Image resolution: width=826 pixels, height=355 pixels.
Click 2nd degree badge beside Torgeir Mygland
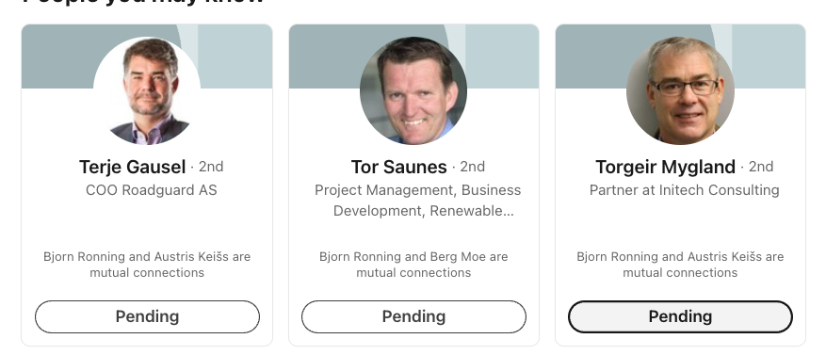(761, 167)
